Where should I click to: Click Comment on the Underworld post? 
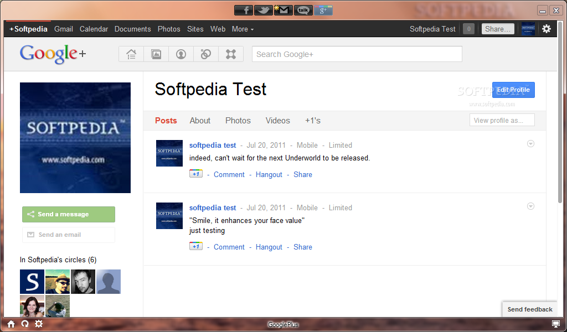click(x=229, y=174)
